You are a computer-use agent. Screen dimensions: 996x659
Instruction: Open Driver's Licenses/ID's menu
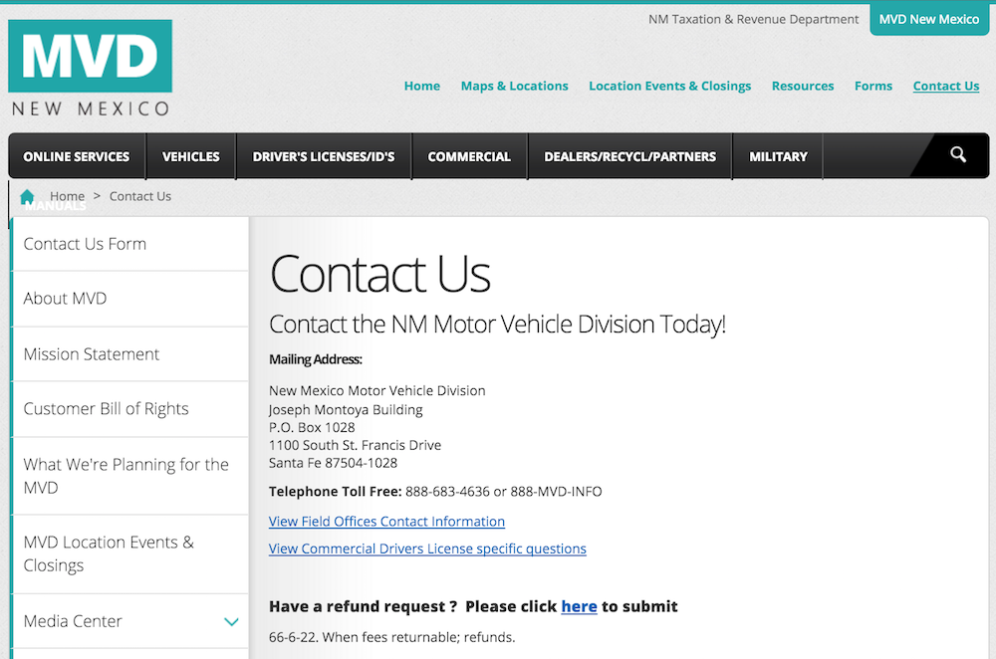pyautogui.click(x=324, y=156)
